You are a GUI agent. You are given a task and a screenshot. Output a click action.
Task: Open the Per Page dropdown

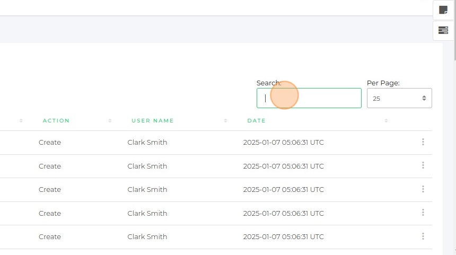pos(399,98)
